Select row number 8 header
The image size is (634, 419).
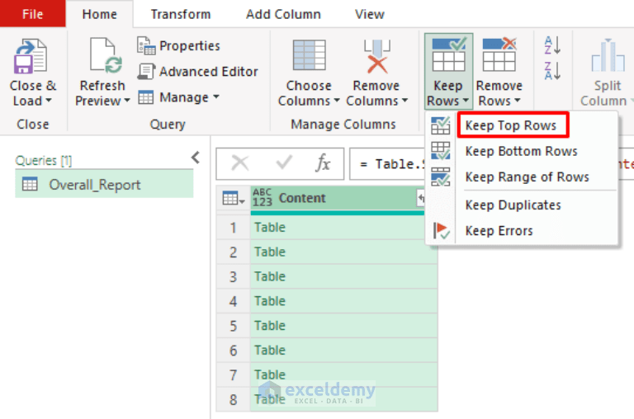click(x=234, y=400)
